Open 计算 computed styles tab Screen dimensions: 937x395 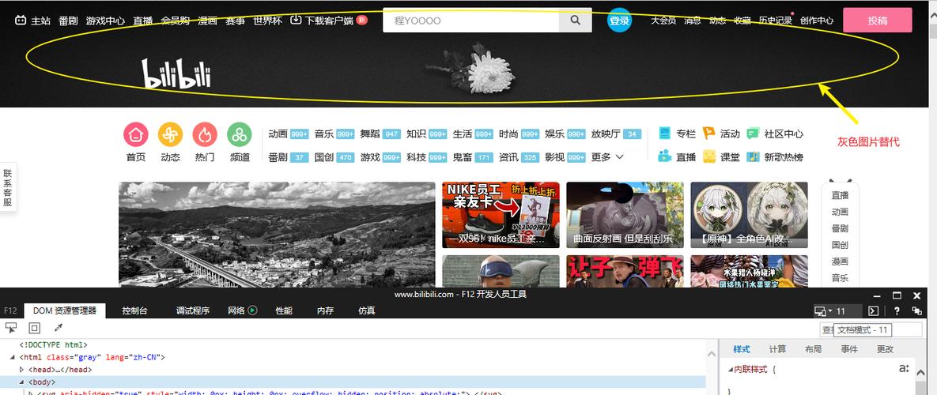(777, 349)
